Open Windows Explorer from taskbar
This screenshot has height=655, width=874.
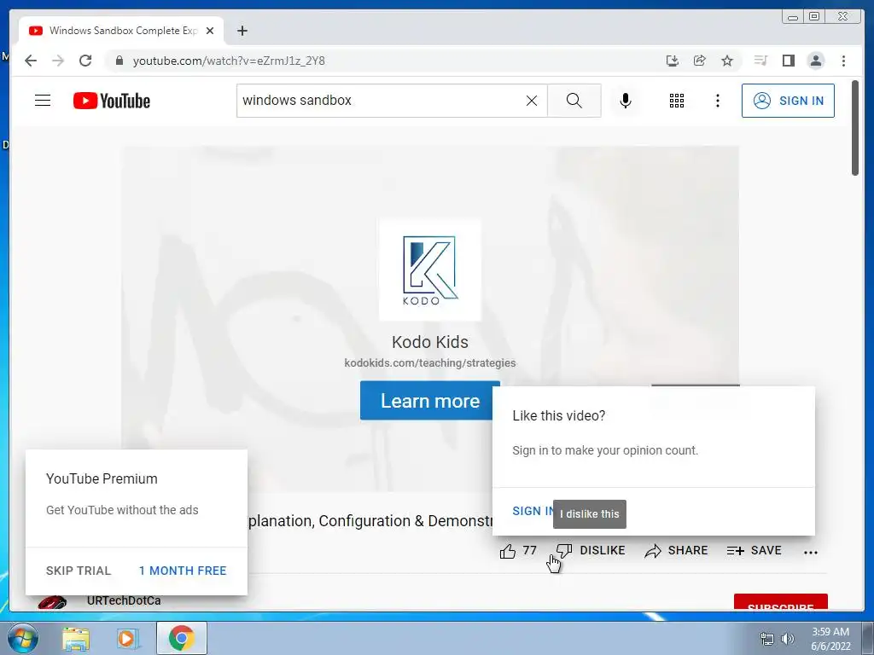(x=76, y=638)
